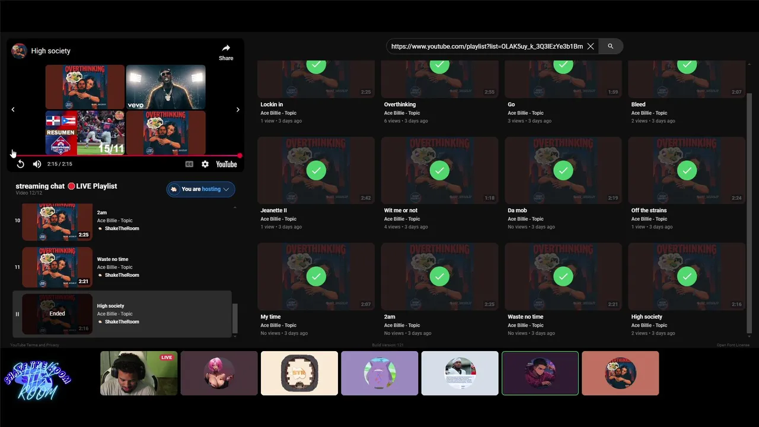Image resolution: width=759 pixels, height=427 pixels.
Task: Toggle checkmark on 2am grid video
Action: point(439,276)
